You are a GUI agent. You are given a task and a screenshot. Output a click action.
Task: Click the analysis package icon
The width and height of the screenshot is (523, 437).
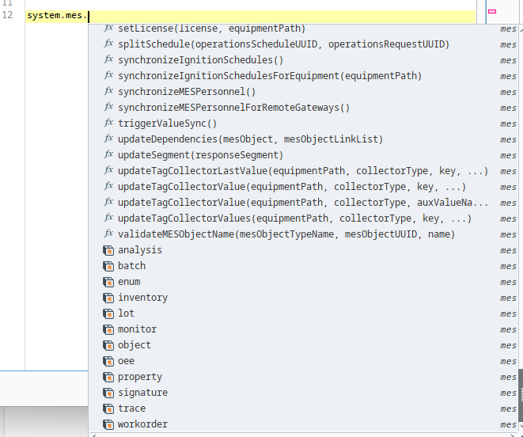coord(108,250)
